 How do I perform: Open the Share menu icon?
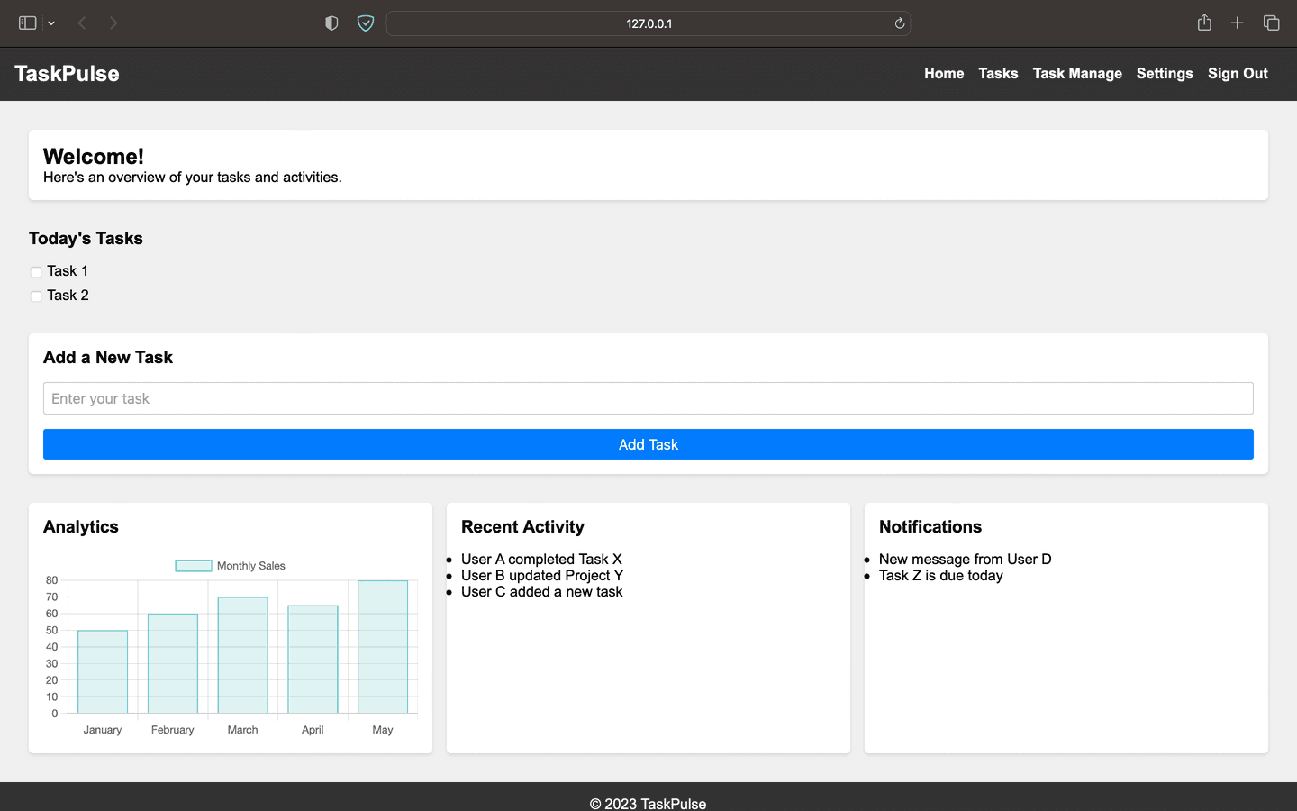pyautogui.click(x=1204, y=23)
